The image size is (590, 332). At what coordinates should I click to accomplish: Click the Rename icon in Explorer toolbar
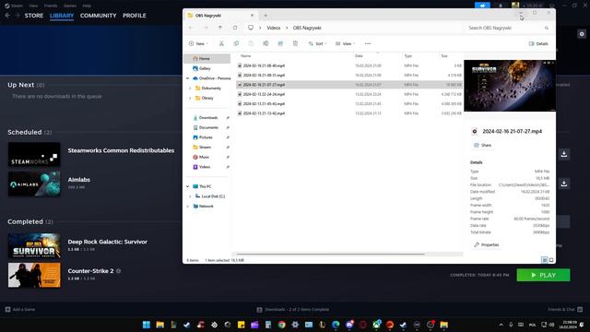(x=265, y=43)
